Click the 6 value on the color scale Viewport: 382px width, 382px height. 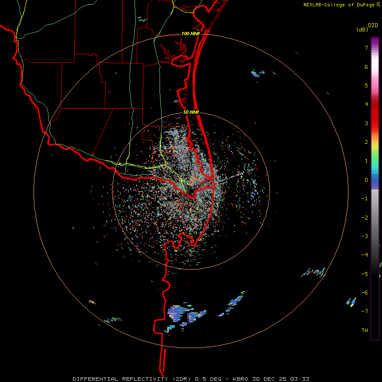point(366,67)
